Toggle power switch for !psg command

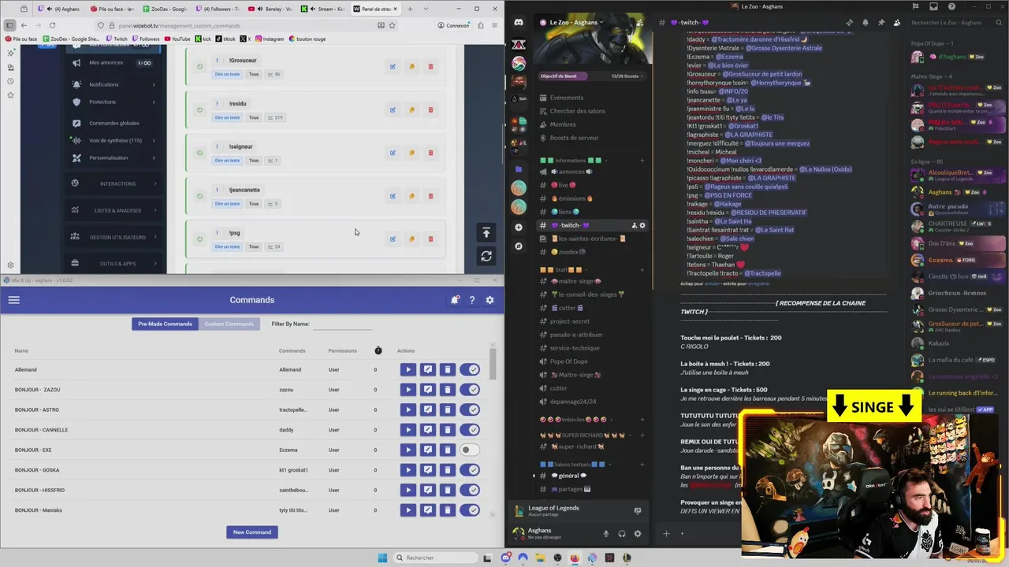pos(199,239)
